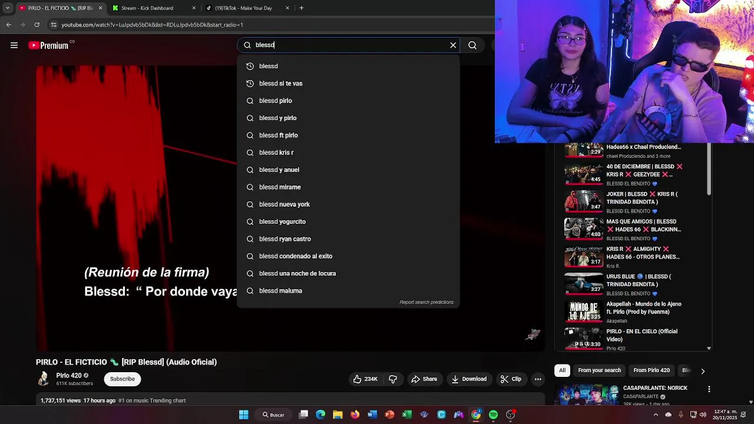The width and height of the screenshot is (754, 424).
Task: Choose suggestion 'blessd mirame'
Action: pyautogui.click(x=348, y=187)
